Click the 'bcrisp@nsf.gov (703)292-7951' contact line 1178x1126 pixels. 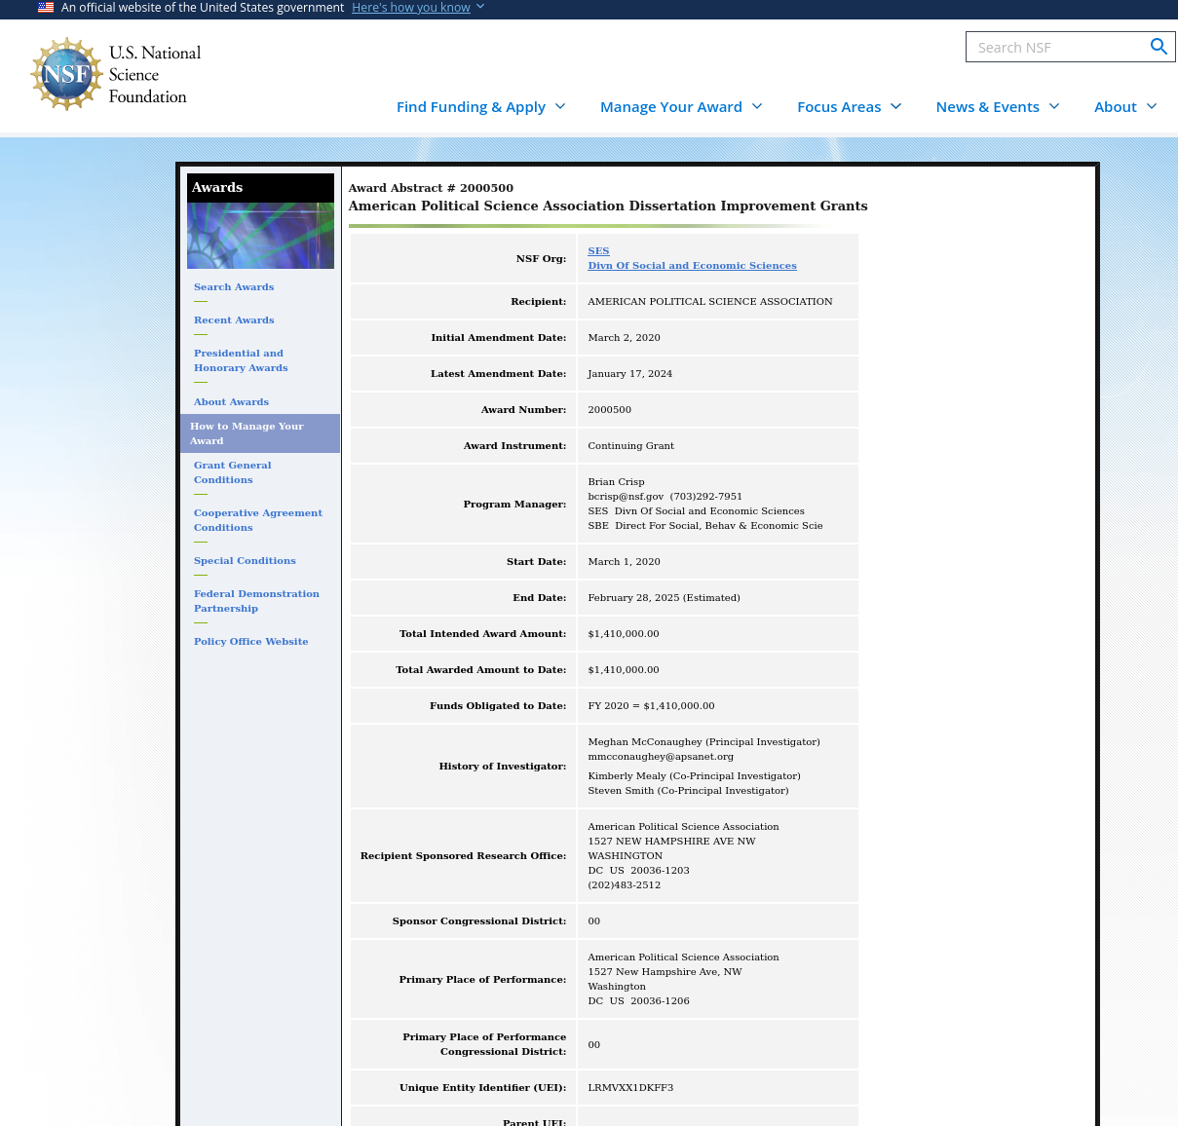coord(665,497)
